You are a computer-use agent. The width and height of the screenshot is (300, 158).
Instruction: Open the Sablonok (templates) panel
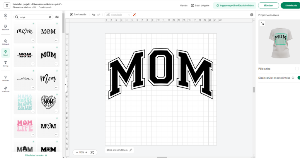point(6,27)
